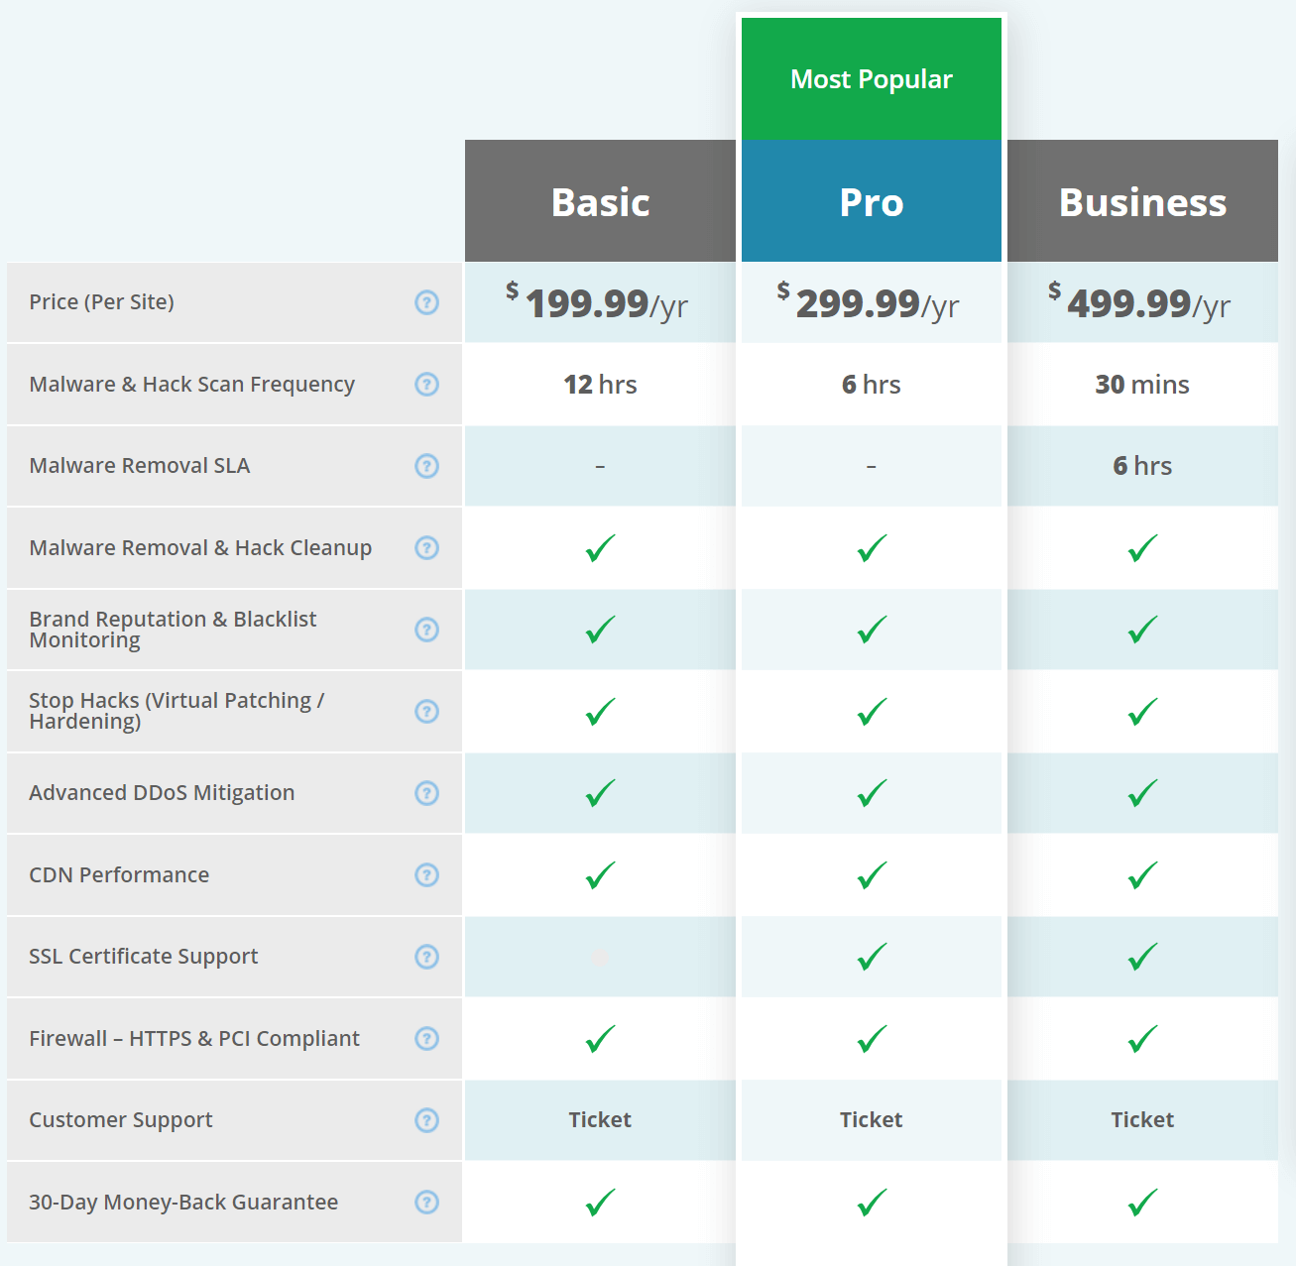Click the 12 hrs scan frequency value
The image size is (1296, 1266).
tap(600, 385)
